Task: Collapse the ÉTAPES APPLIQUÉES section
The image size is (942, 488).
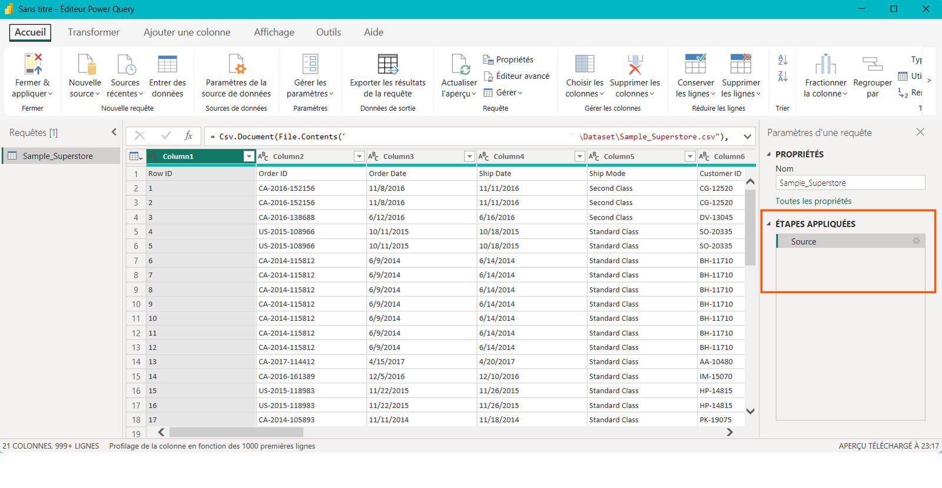Action: click(769, 224)
